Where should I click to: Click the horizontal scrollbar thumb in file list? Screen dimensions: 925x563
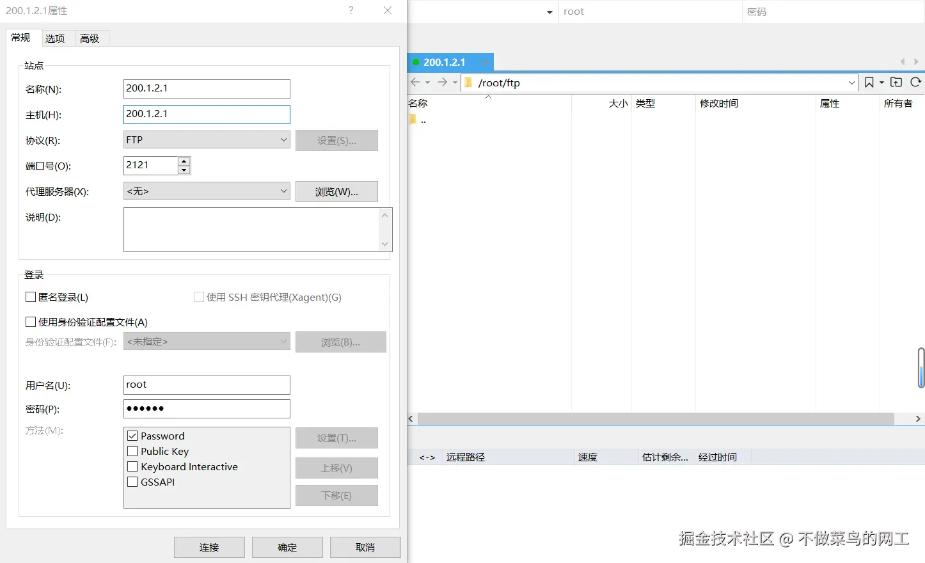(x=656, y=418)
